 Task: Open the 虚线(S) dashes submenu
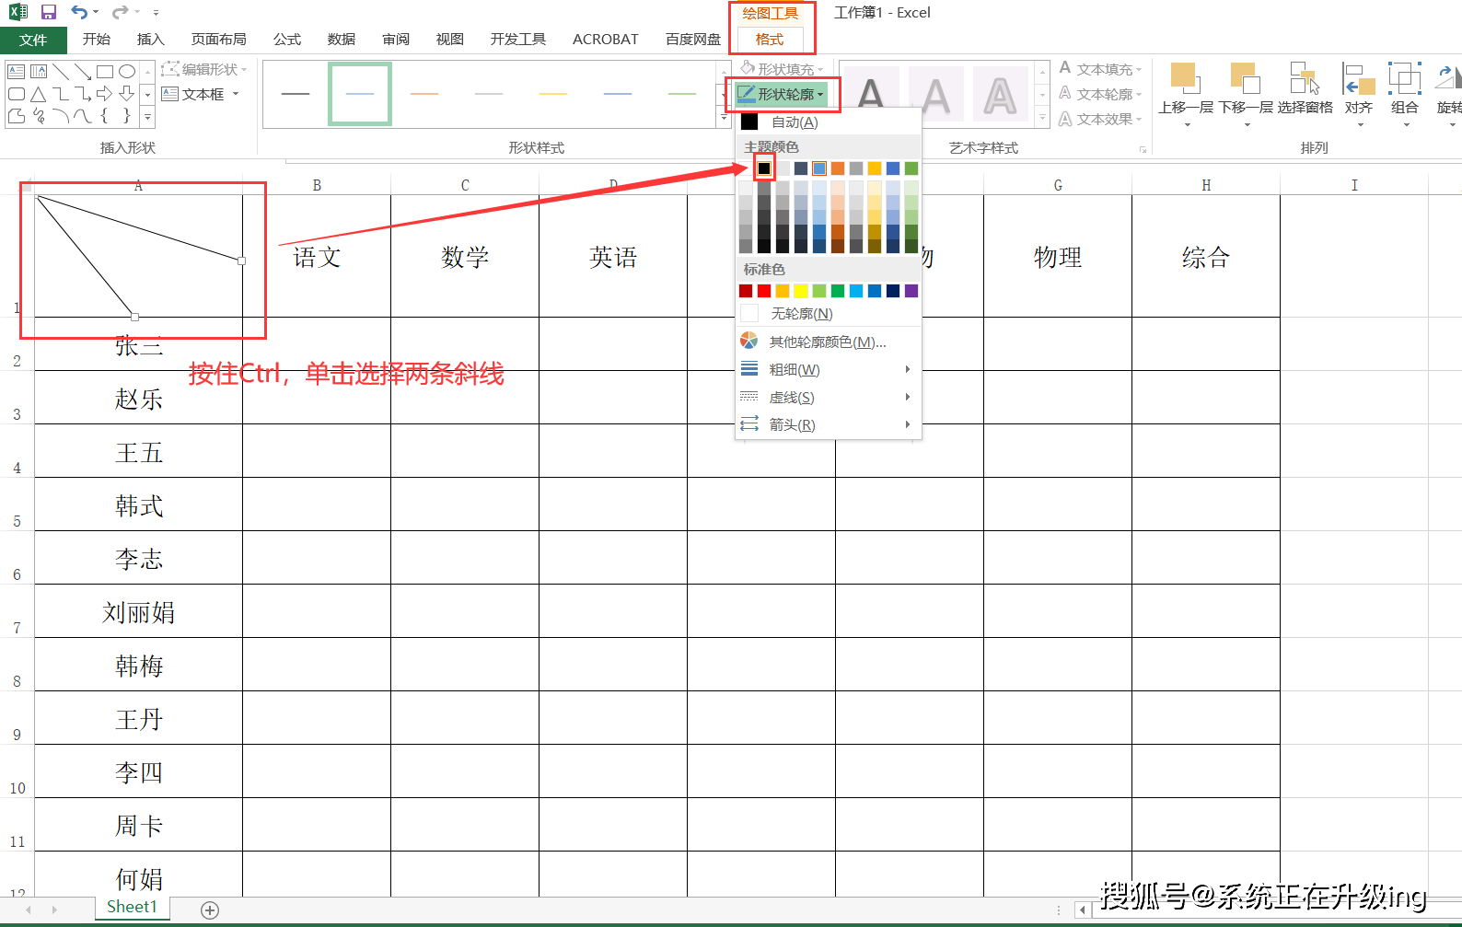(x=828, y=397)
